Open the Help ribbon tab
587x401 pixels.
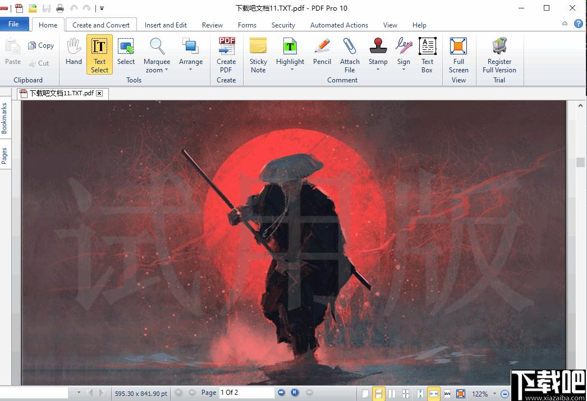tap(419, 25)
